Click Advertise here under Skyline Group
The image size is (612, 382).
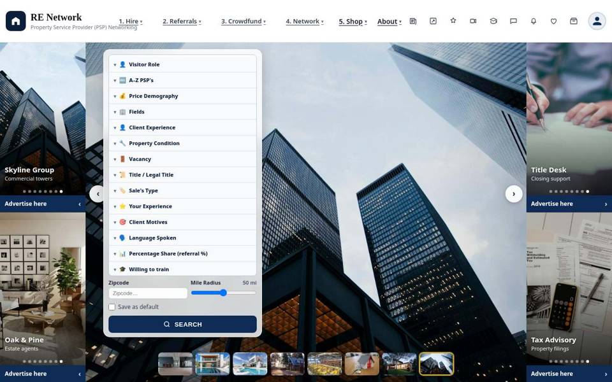point(43,204)
